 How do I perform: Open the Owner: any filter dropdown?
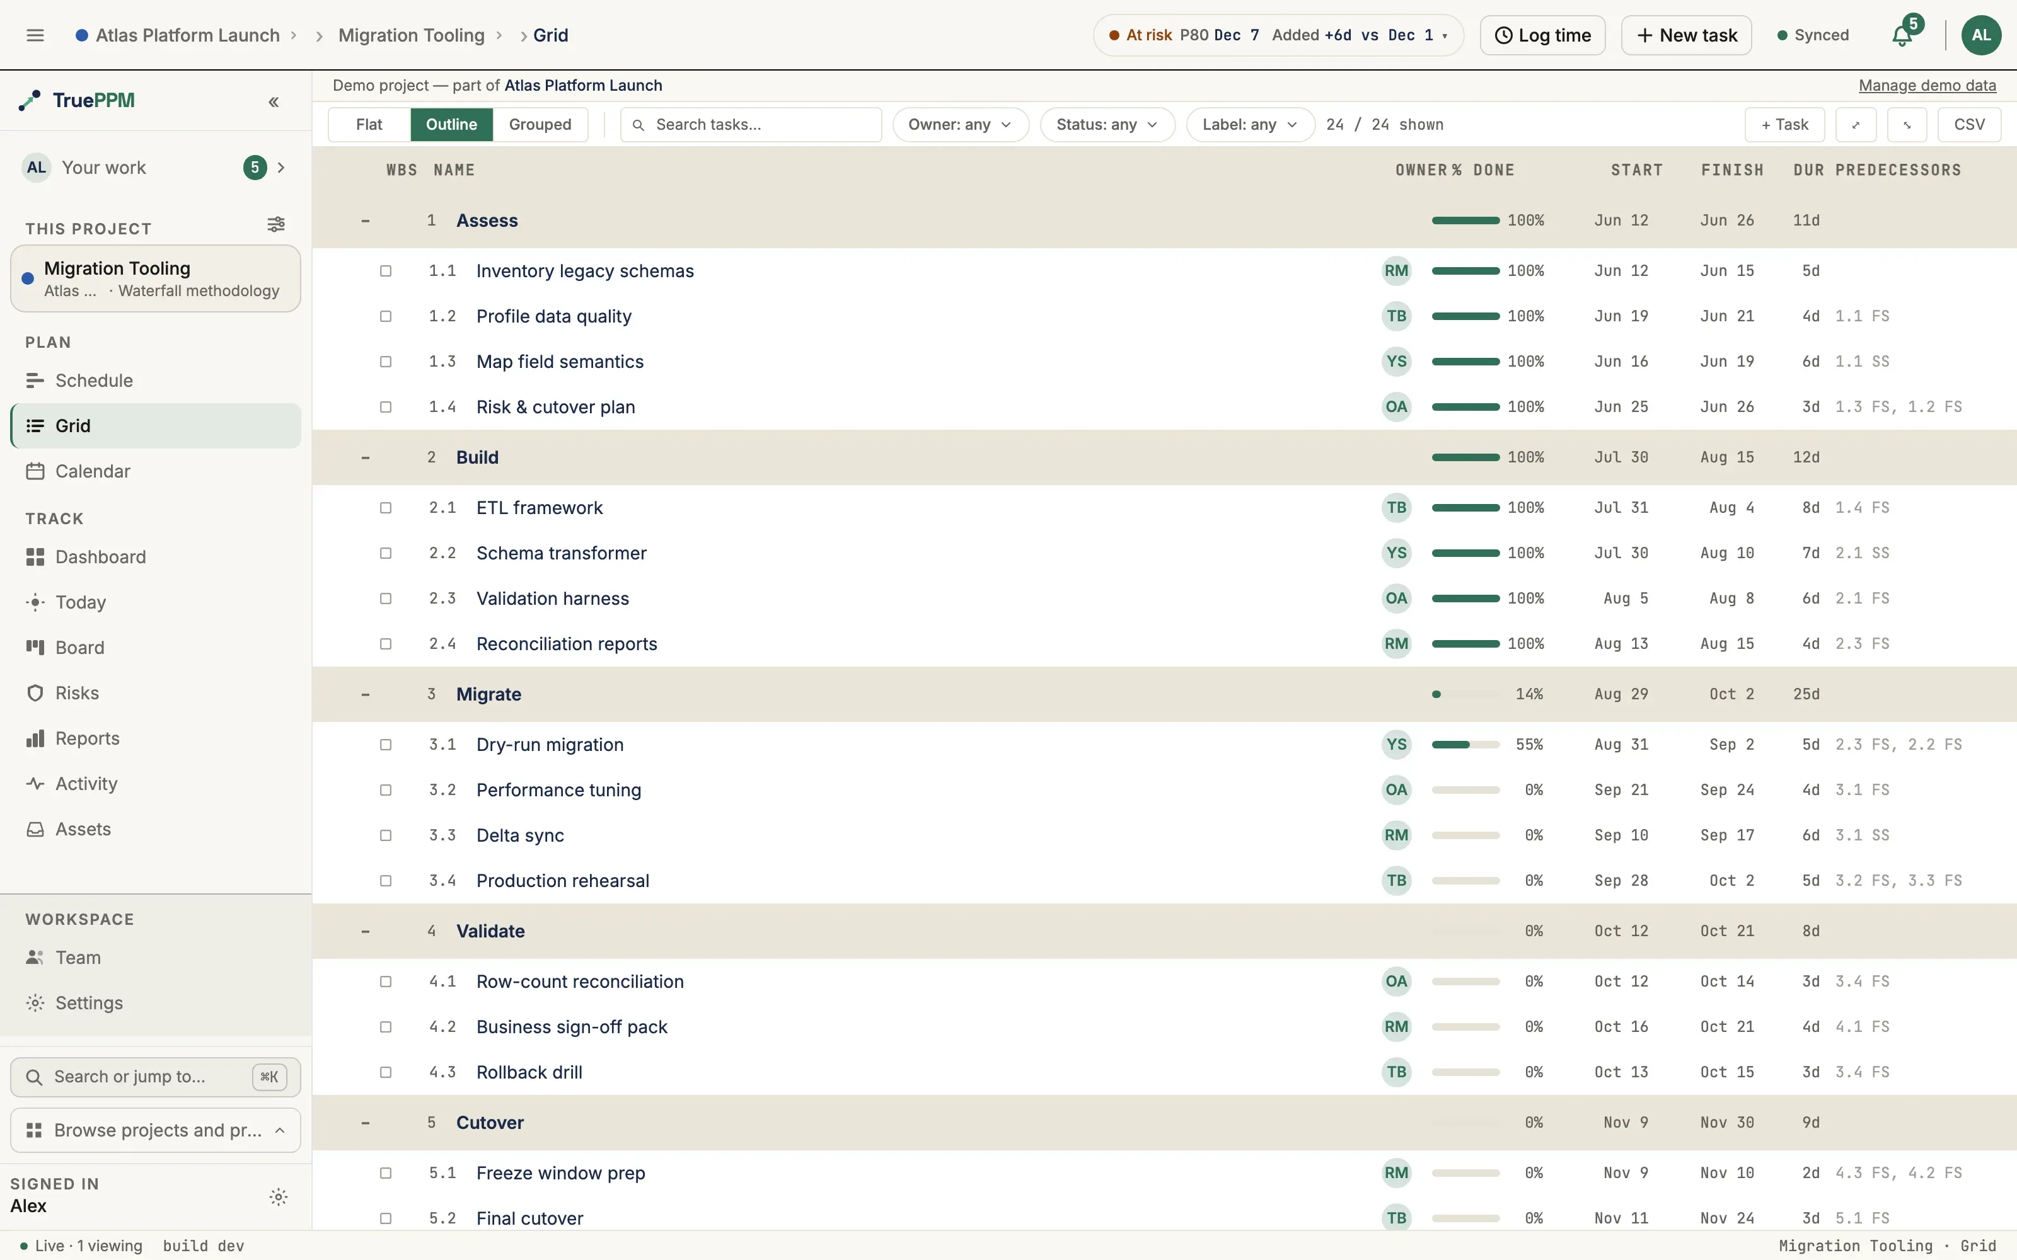(x=960, y=124)
